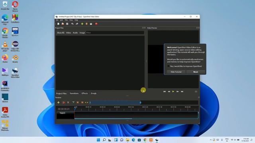Open the Title menu
The height and width of the screenshot is (143, 255).
[x=66, y=20]
